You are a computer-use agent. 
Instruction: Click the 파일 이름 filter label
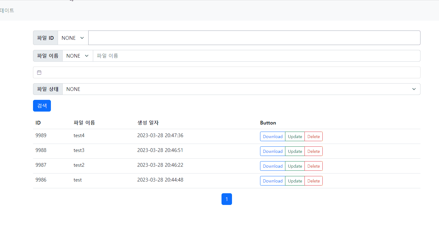[x=48, y=56]
